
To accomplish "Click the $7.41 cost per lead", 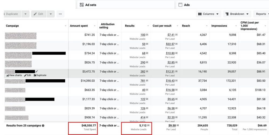I will (x=171, y=35).
